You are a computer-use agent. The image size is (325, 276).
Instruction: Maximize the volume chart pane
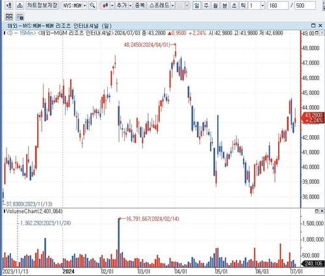(x=317, y=211)
